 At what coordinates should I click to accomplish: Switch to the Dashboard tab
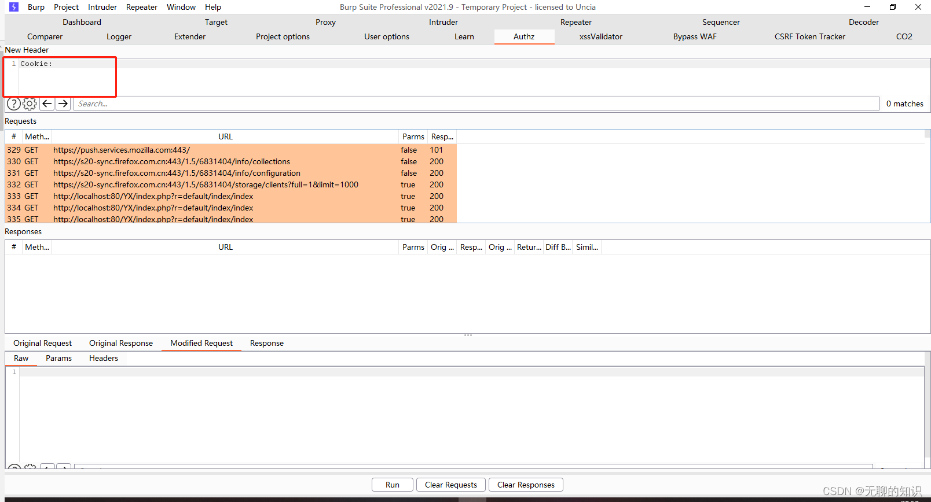click(x=82, y=22)
